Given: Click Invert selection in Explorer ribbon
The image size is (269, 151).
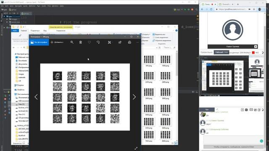Looking at the screenshot, I should (162, 41).
